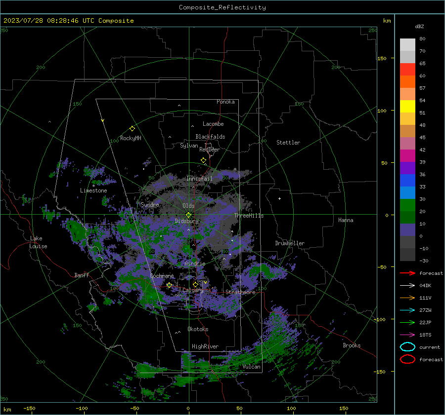
Task: Click the Sundre city label
Action: [x=150, y=204]
